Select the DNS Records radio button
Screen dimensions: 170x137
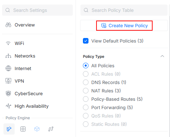coord(86,82)
